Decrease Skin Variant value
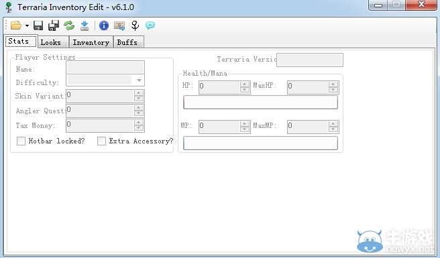This screenshot has height=258, width=440. click(x=139, y=99)
